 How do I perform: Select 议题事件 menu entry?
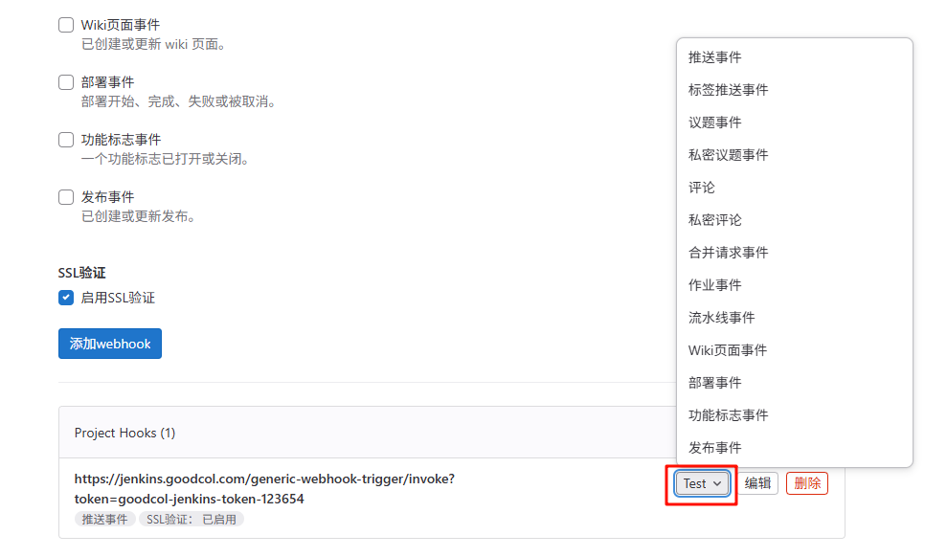pos(794,123)
